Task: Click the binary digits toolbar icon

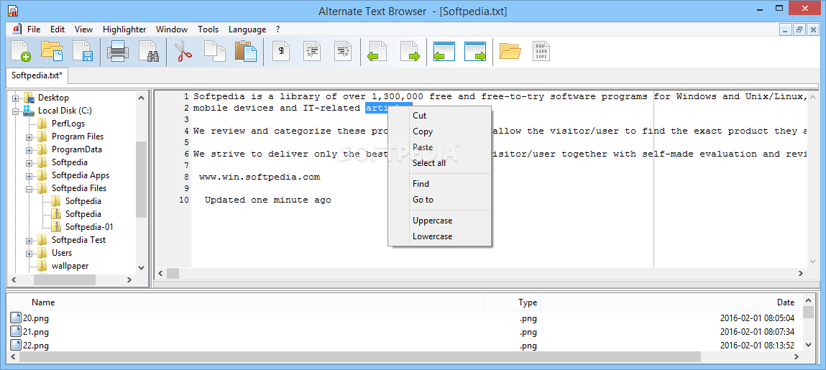Action: coord(541,52)
